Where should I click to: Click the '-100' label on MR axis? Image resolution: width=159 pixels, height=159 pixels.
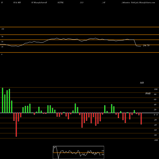(x=156, y=140)
